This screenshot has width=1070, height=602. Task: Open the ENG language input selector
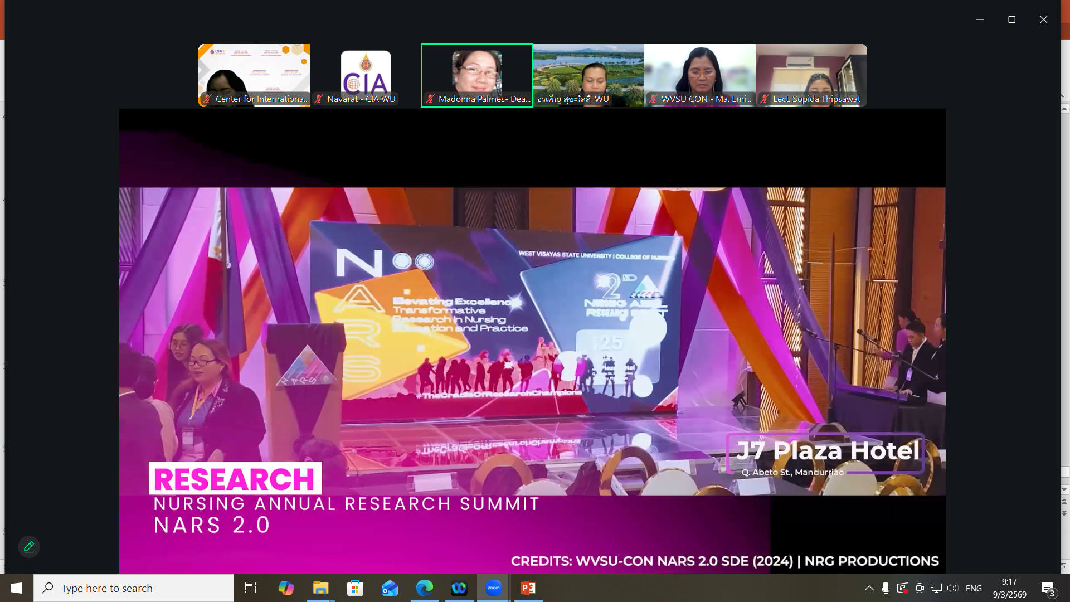click(x=974, y=588)
